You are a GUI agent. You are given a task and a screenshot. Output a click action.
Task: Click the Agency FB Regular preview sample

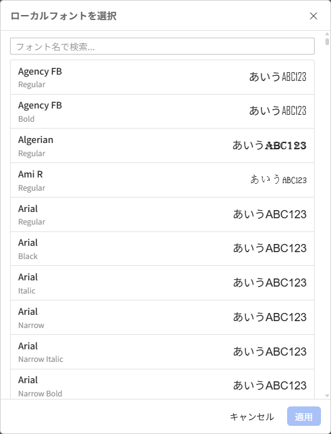[278, 77]
